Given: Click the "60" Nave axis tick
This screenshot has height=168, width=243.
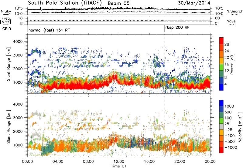Looking at the screenshot, I should [x=217, y=18].
